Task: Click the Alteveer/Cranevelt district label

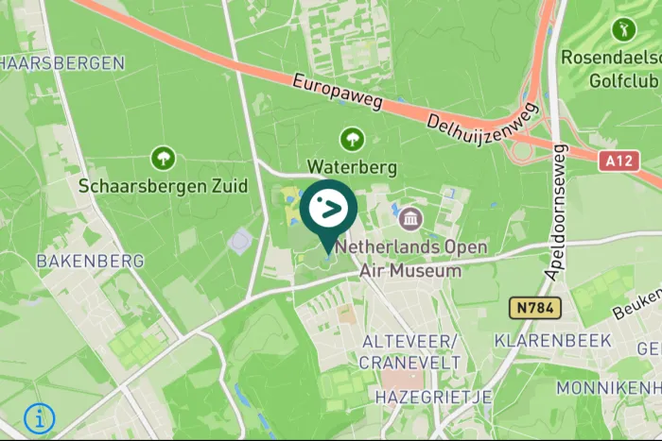Action: pyautogui.click(x=409, y=352)
